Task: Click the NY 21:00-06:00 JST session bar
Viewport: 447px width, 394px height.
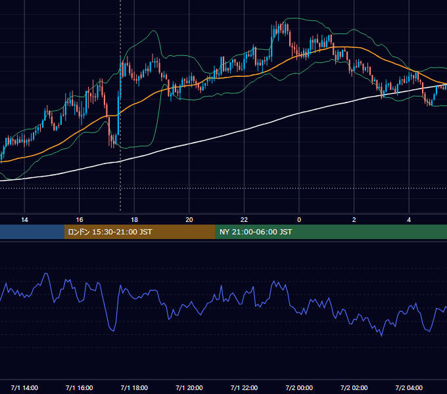Action: (x=331, y=232)
